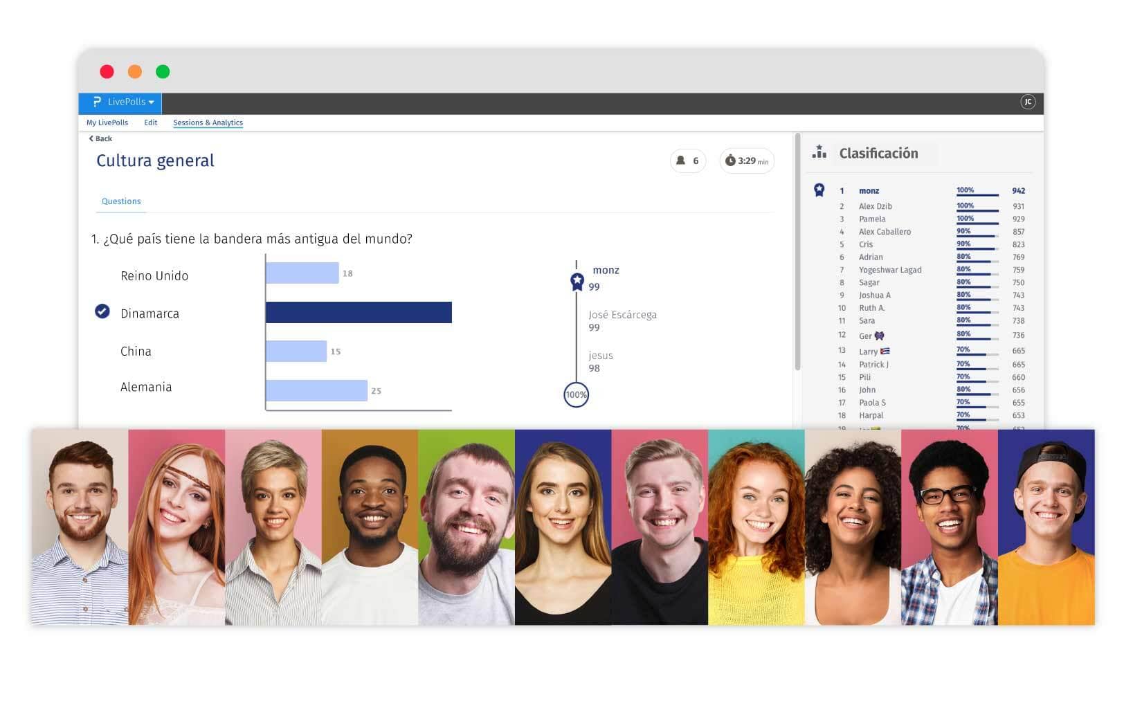Screen dimensions: 1124x701
Task: Select José Escárcega in top responders
Action: click(623, 315)
